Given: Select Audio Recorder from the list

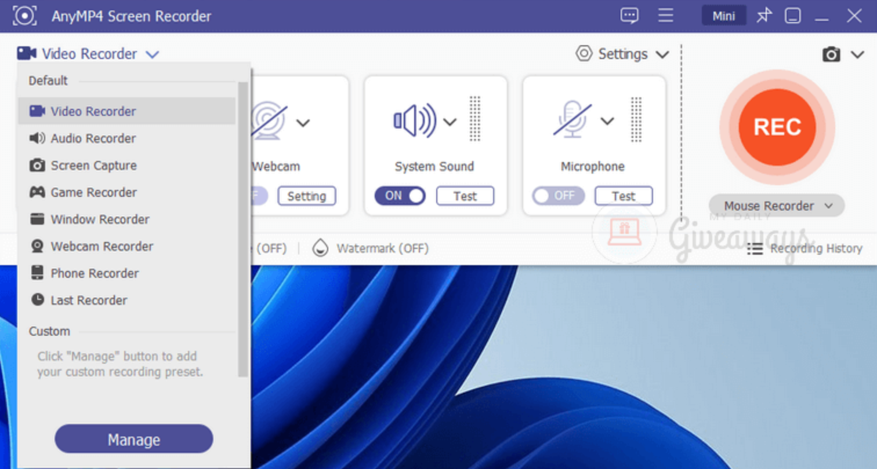Looking at the screenshot, I should click(93, 138).
